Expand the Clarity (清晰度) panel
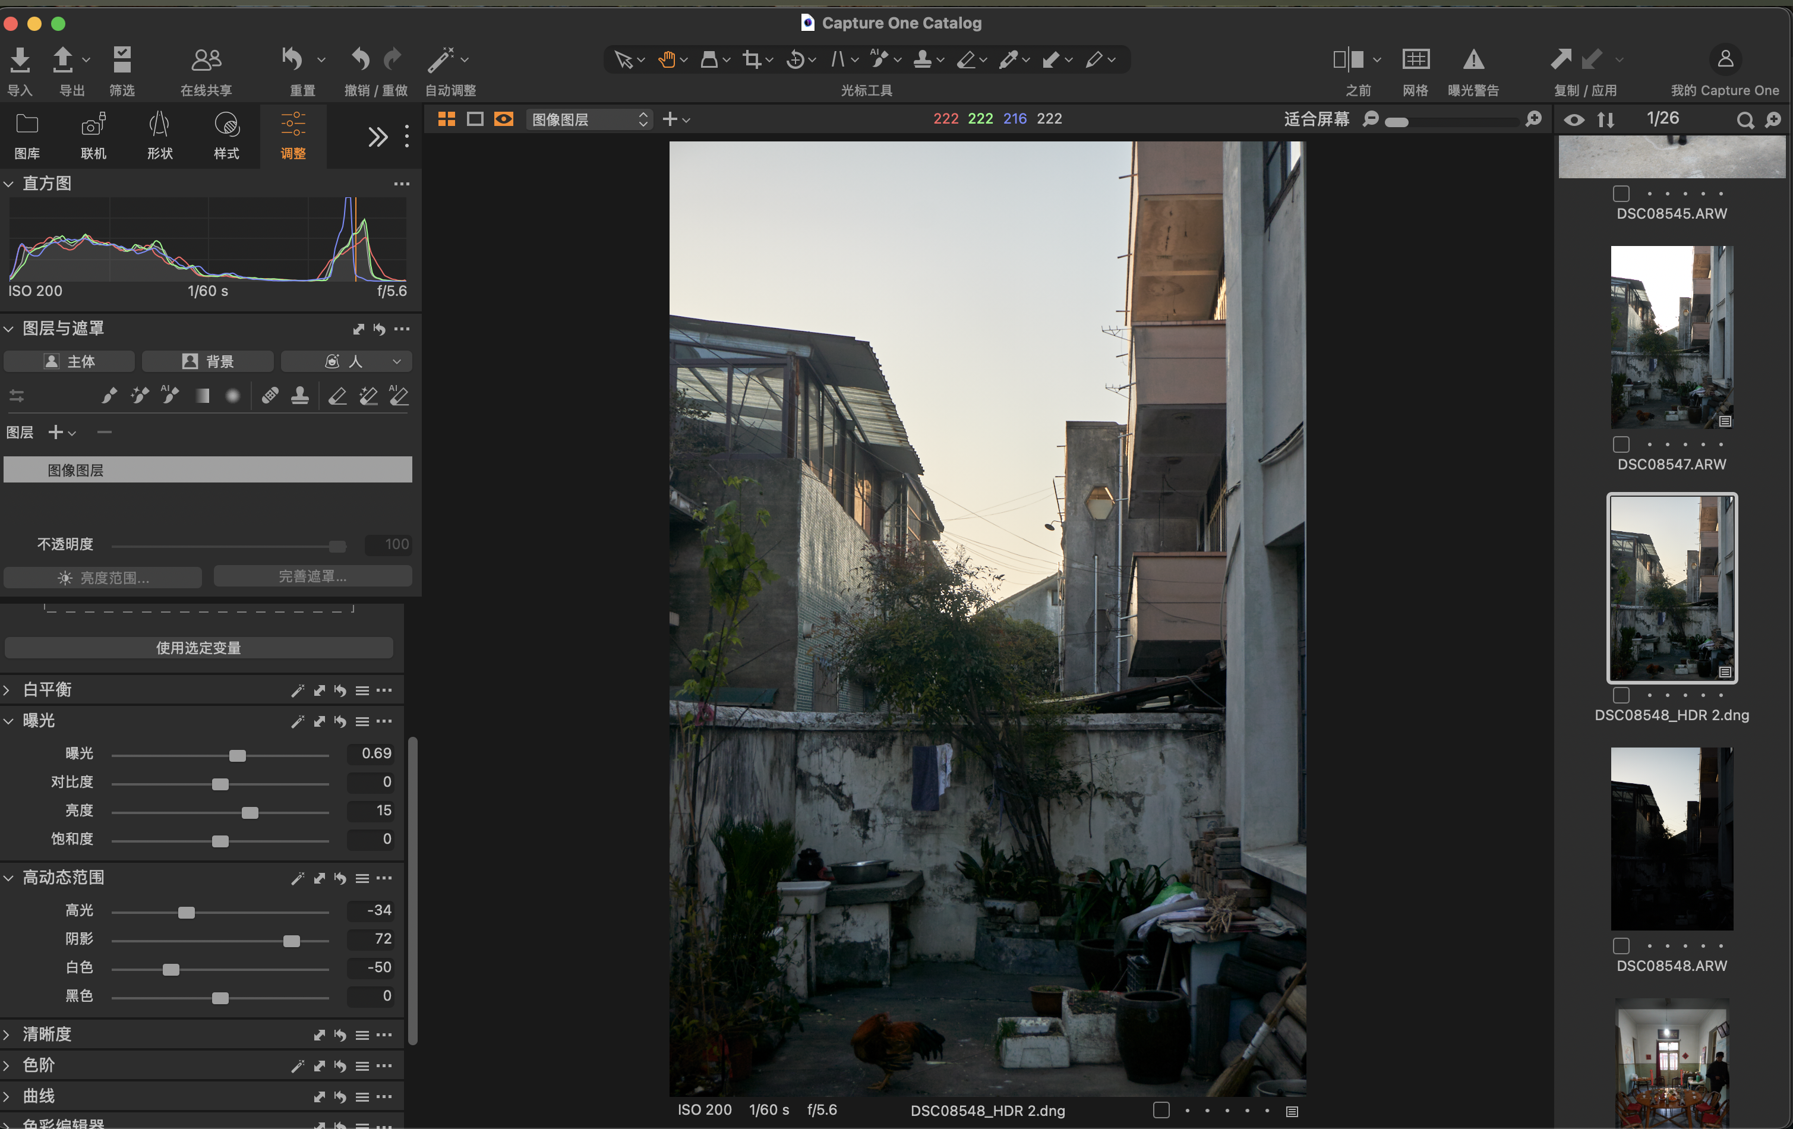 point(7,1035)
